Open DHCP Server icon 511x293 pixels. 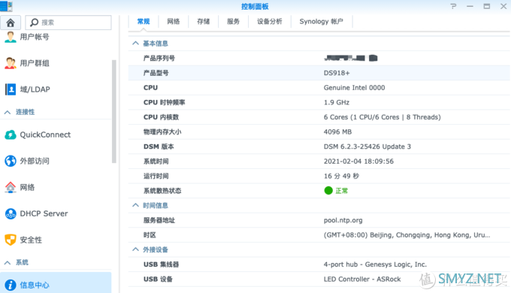click(x=11, y=213)
